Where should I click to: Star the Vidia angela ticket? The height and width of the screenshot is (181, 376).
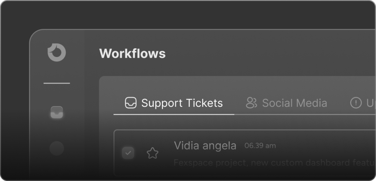pyautogui.click(x=152, y=153)
